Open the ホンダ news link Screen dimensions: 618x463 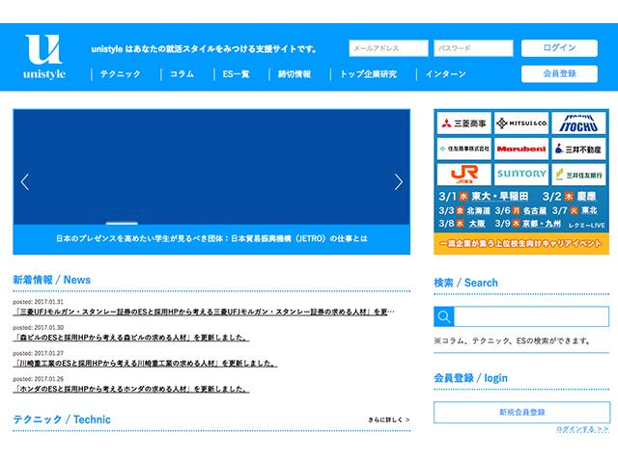pos(131,389)
